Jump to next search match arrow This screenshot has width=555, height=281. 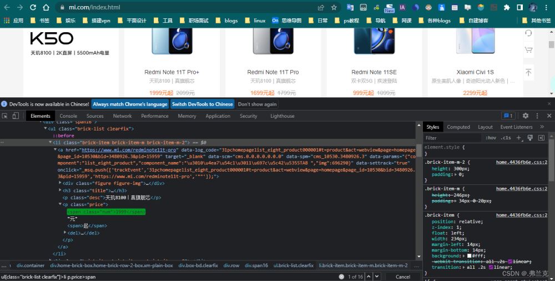click(x=377, y=277)
